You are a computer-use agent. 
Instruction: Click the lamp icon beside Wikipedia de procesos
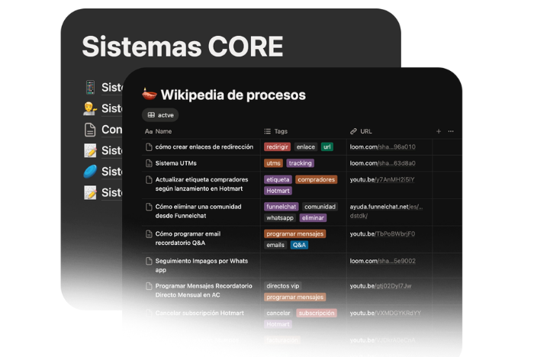pyautogui.click(x=150, y=95)
